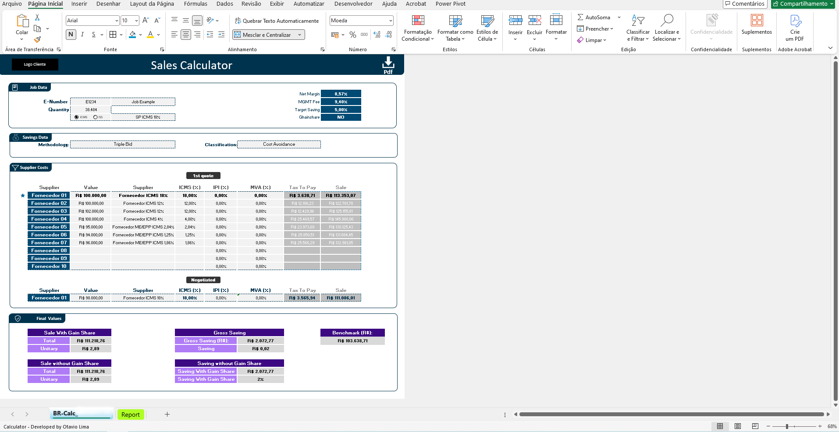Click the Conditional Formatting (Formatação Condicional) icon
This screenshot has height=432, width=839.
pos(418,21)
